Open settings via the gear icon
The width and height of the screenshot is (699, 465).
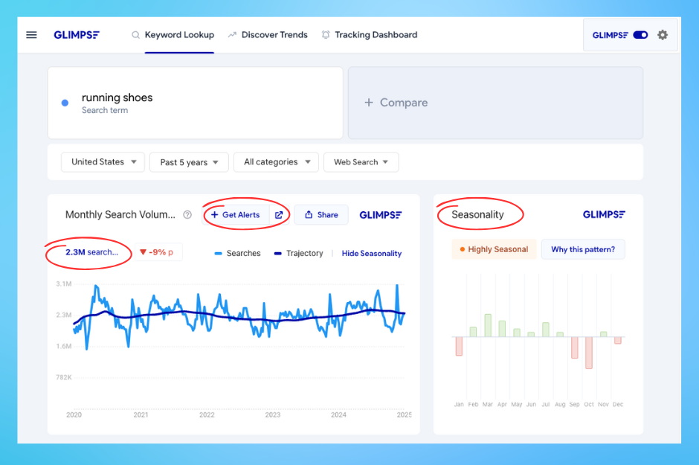663,34
